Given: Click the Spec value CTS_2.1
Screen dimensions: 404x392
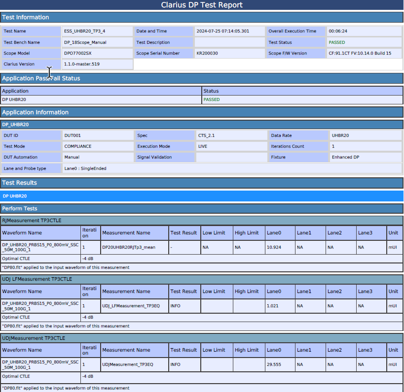Looking at the screenshot, I should point(206,135).
